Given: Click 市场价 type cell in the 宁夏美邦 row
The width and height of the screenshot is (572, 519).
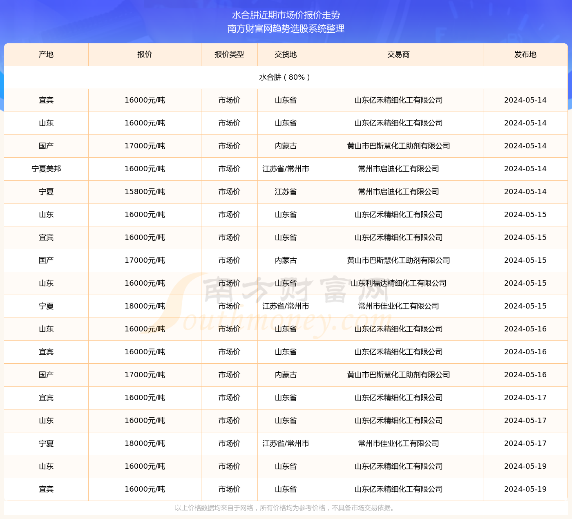Looking at the screenshot, I should click(229, 169).
